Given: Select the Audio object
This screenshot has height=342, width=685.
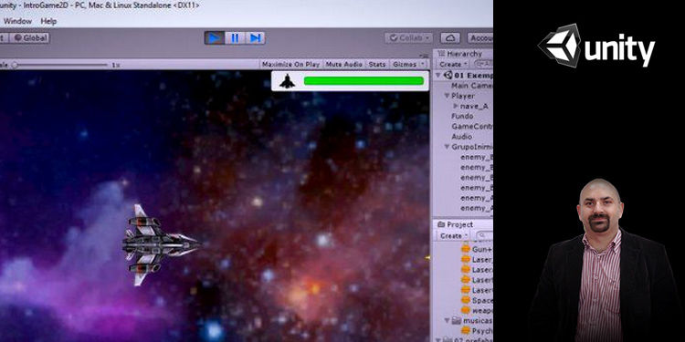Looking at the screenshot, I should (x=461, y=137).
